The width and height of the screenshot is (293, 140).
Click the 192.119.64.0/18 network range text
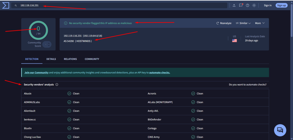click(x=92, y=36)
